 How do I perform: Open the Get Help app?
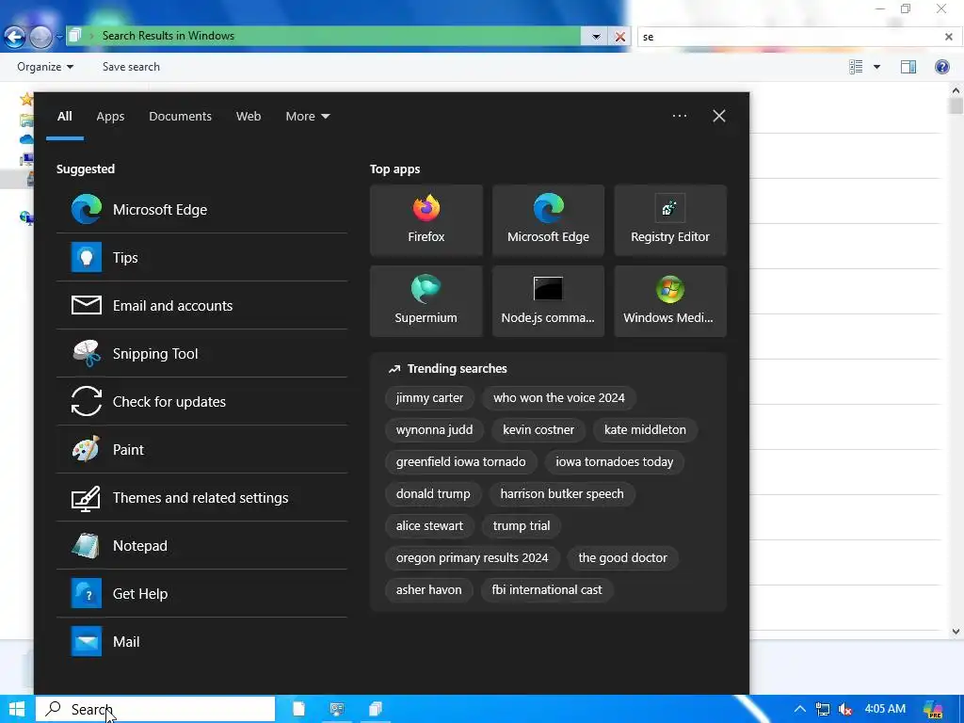coord(201,593)
